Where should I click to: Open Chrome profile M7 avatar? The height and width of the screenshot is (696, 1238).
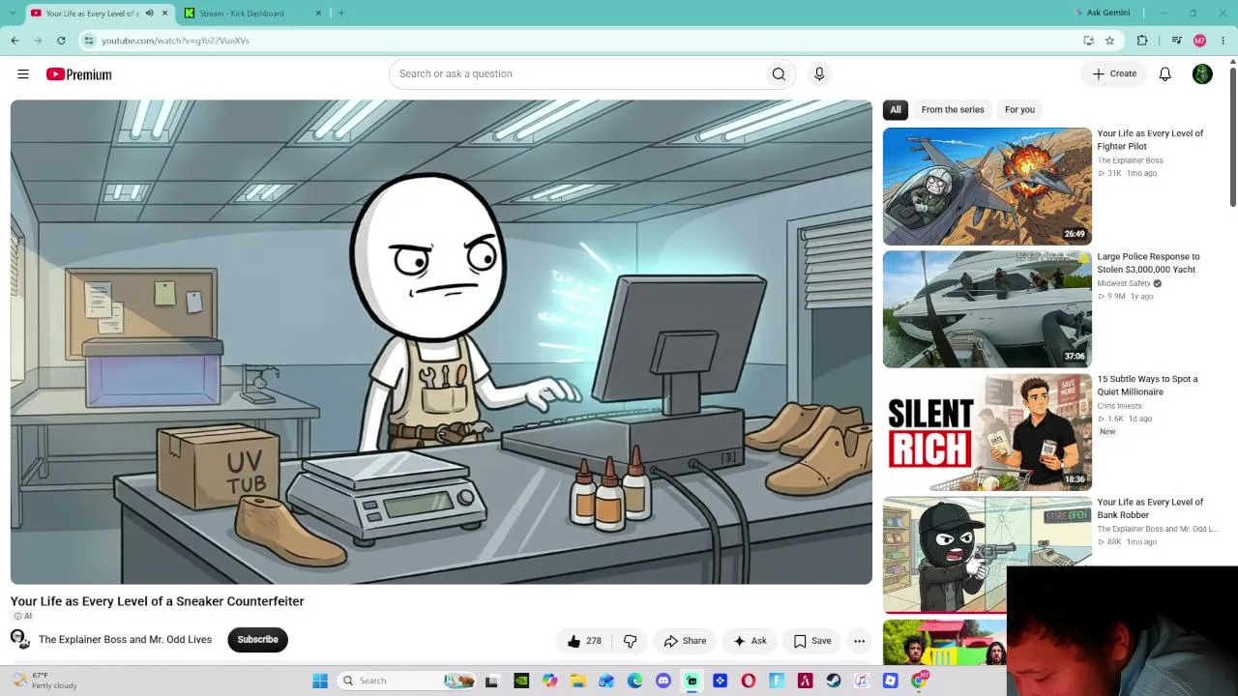(1200, 41)
